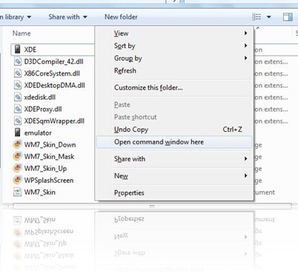Select the file name XDEProxy.dll
Screen dimensions: 298x274
coord(43,109)
